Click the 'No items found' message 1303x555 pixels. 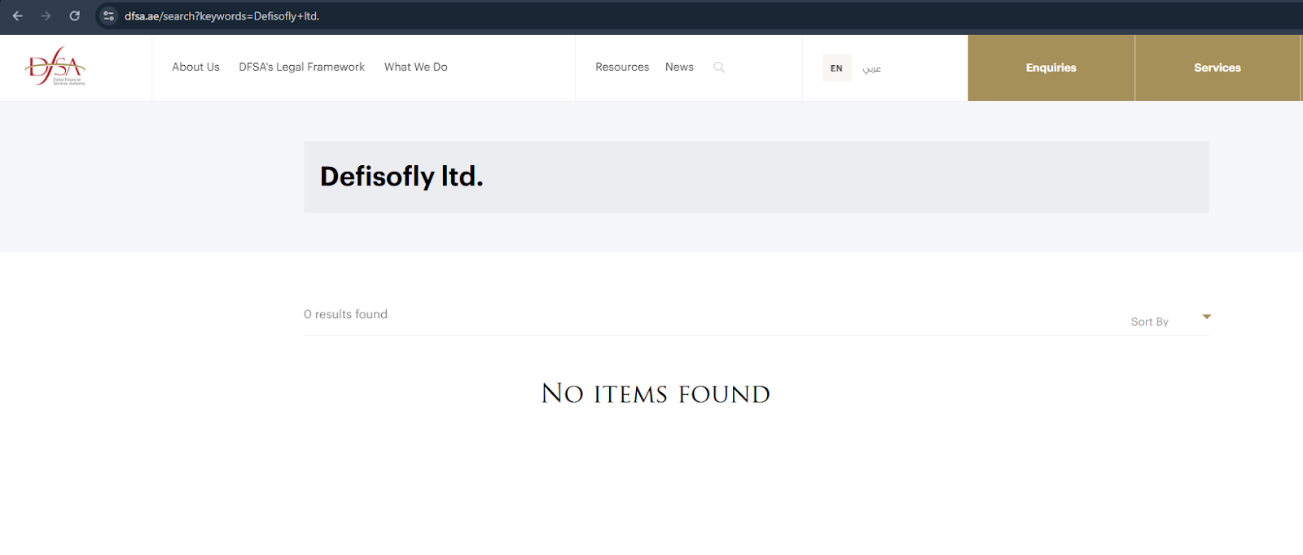coord(656,394)
